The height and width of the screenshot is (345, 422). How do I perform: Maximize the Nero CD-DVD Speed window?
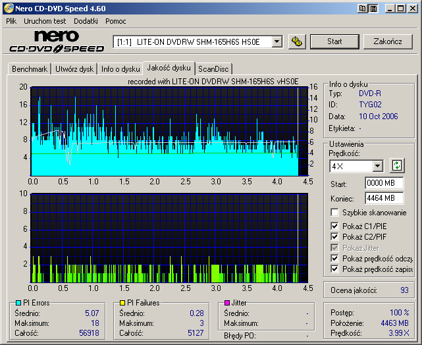click(401, 9)
